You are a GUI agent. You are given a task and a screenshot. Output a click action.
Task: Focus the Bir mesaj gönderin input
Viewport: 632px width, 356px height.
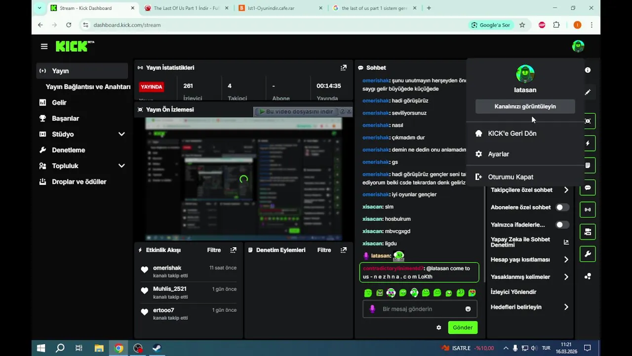coord(419,309)
